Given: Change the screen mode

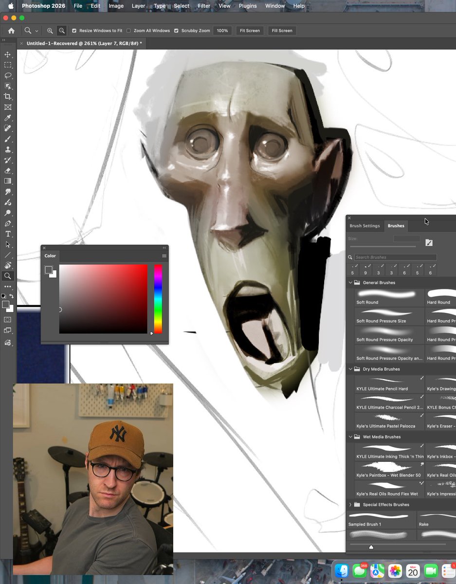Looking at the screenshot, I should (8, 330).
